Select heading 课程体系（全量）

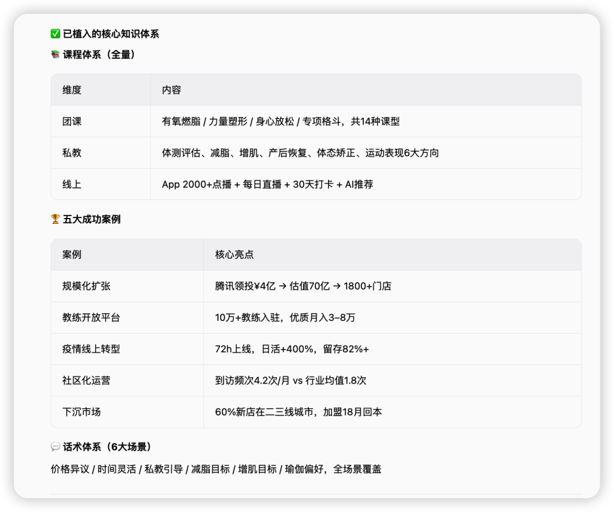98,54
